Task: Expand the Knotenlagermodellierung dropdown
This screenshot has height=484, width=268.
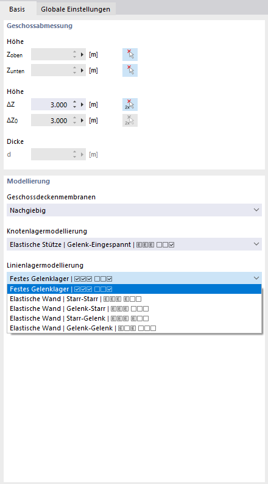Action: click(134, 244)
